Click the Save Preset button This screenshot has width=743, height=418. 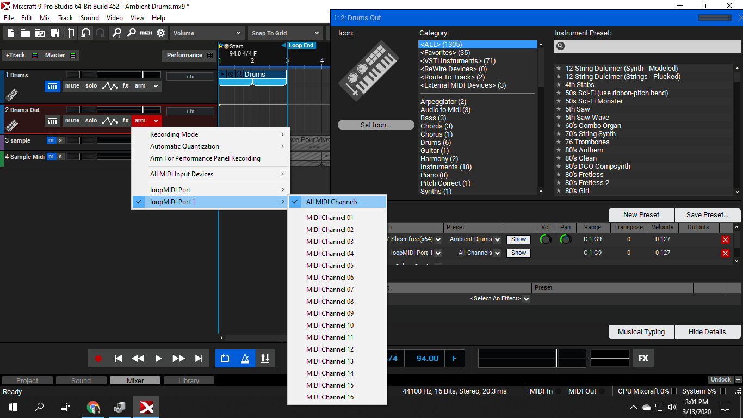tap(708, 215)
